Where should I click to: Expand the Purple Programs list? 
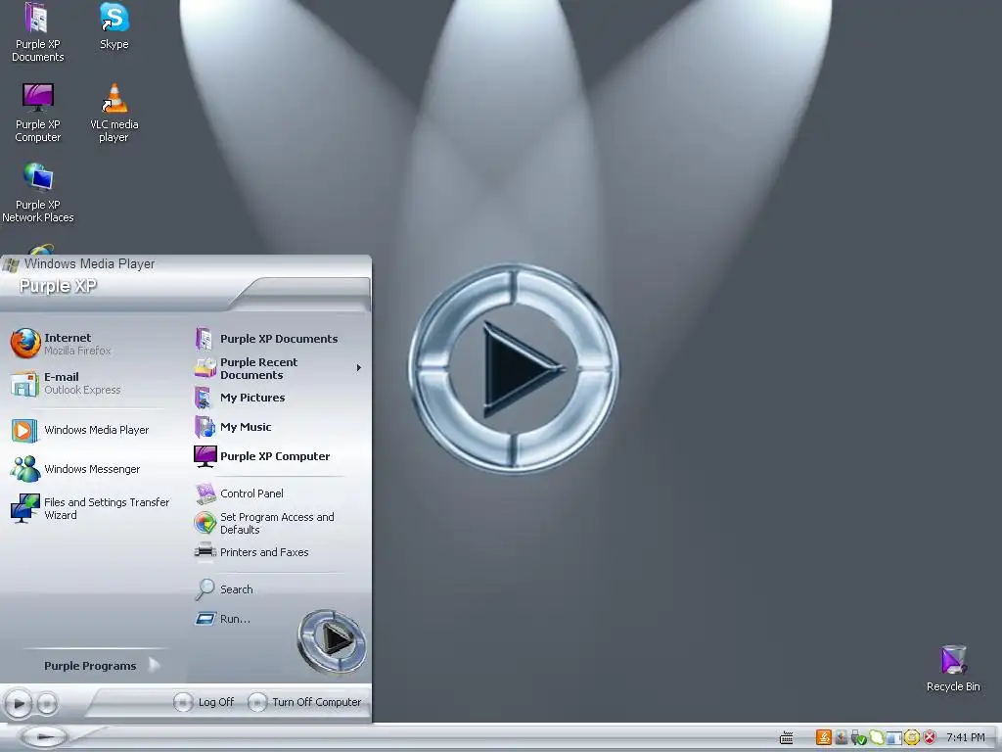coord(101,666)
